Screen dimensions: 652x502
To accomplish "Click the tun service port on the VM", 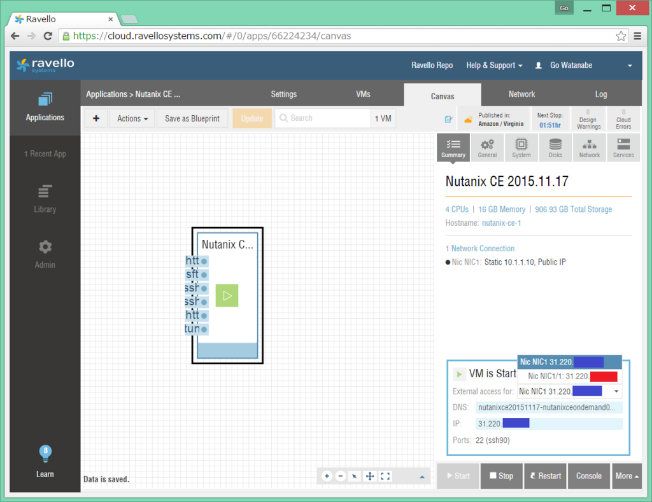I will pyautogui.click(x=197, y=329).
